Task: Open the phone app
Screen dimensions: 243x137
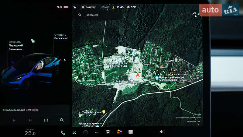Action: (x=63, y=132)
